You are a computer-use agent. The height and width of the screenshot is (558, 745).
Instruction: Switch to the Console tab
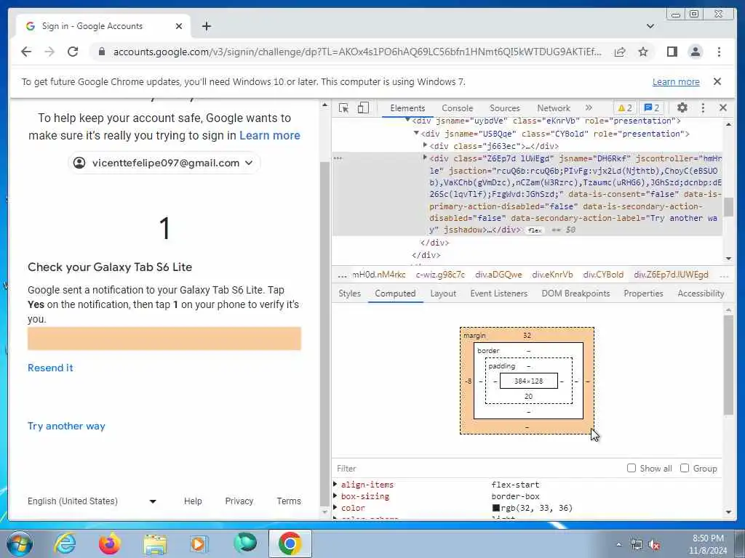pos(457,108)
